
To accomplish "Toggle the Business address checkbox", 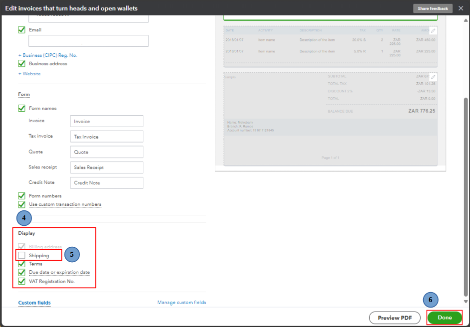I will pyautogui.click(x=21, y=63).
